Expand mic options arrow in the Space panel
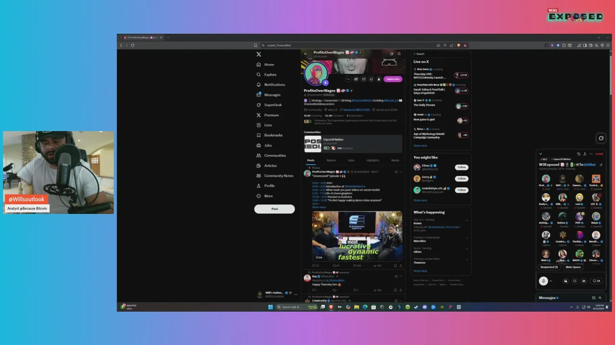The width and height of the screenshot is (615, 345). click(x=551, y=281)
